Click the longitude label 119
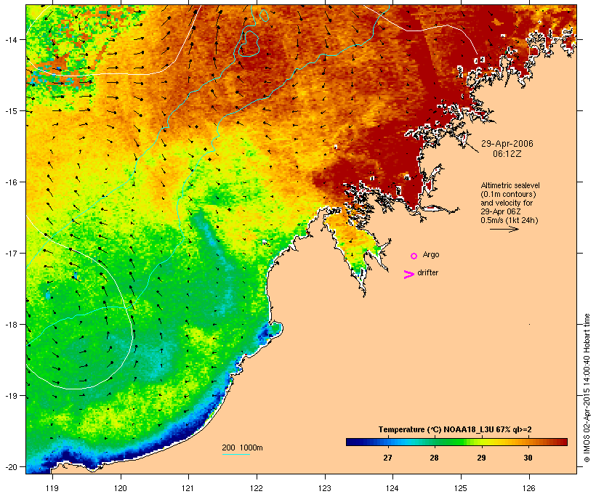This screenshot has height=494, width=596. [52, 488]
